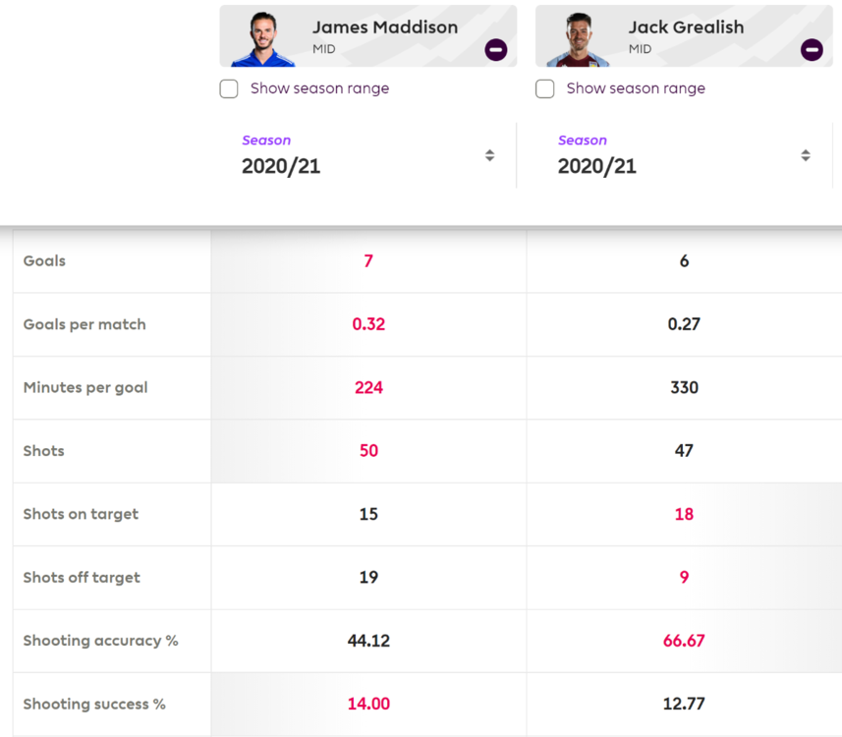Select the Goals stat row label
This screenshot has width=842, height=737.
click(x=44, y=261)
